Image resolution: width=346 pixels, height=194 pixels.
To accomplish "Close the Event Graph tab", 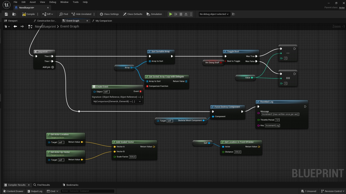I will (87, 21).
